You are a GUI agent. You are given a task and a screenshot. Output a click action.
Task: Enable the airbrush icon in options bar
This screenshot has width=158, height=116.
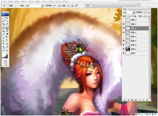click(76, 6)
